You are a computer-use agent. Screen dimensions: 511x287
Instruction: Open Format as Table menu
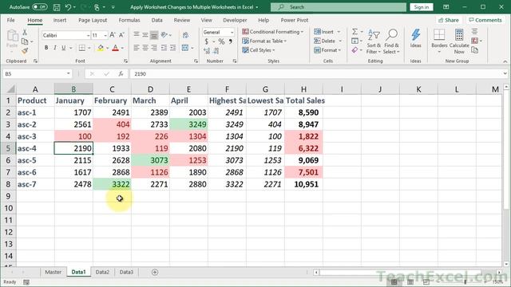(264, 41)
